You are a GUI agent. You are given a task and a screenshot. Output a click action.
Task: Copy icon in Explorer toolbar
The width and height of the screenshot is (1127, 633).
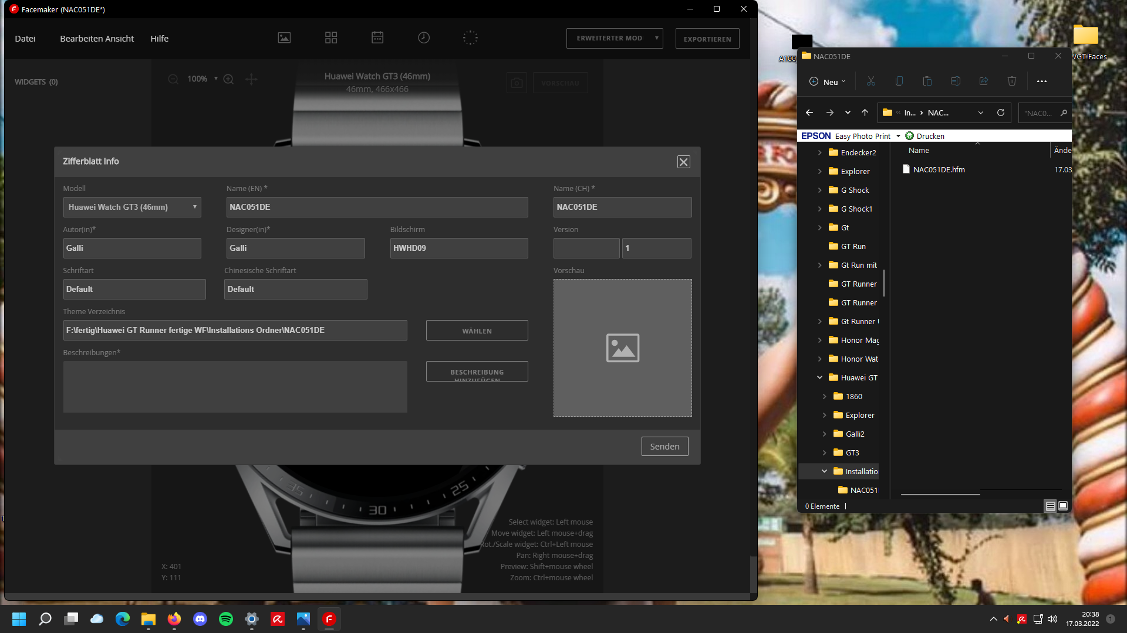point(899,81)
